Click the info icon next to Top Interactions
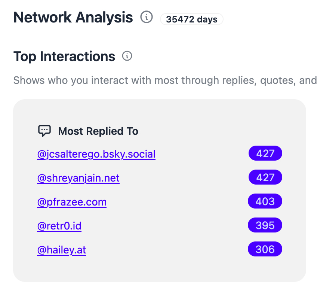This screenshot has width=317, height=295. pyautogui.click(x=127, y=56)
